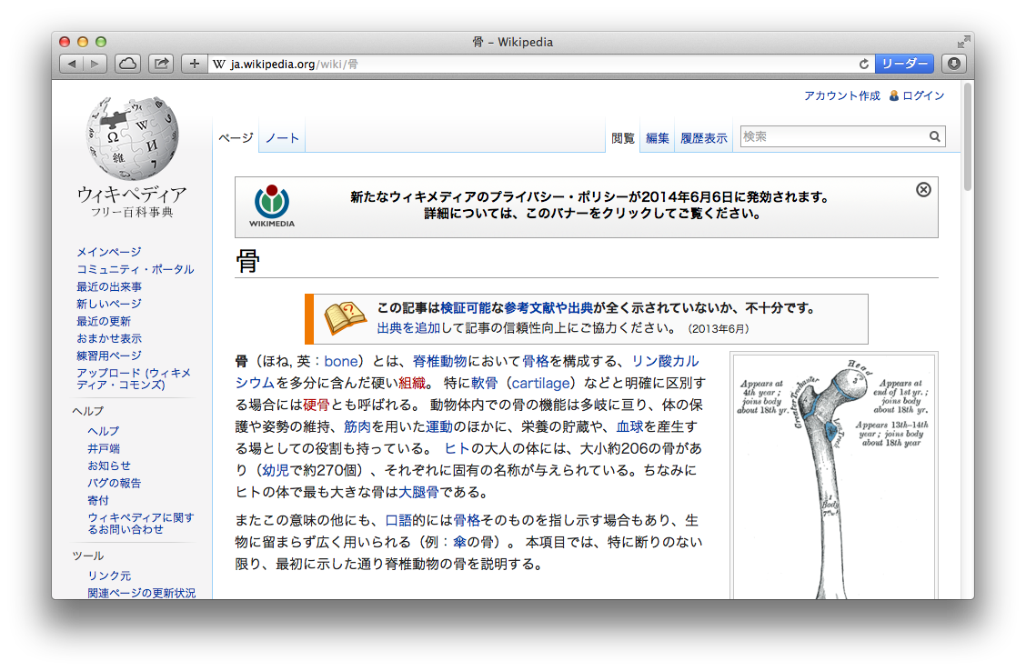Click 参考文献や出典 link in notice
This screenshot has width=1026, height=671.
[x=548, y=307]
